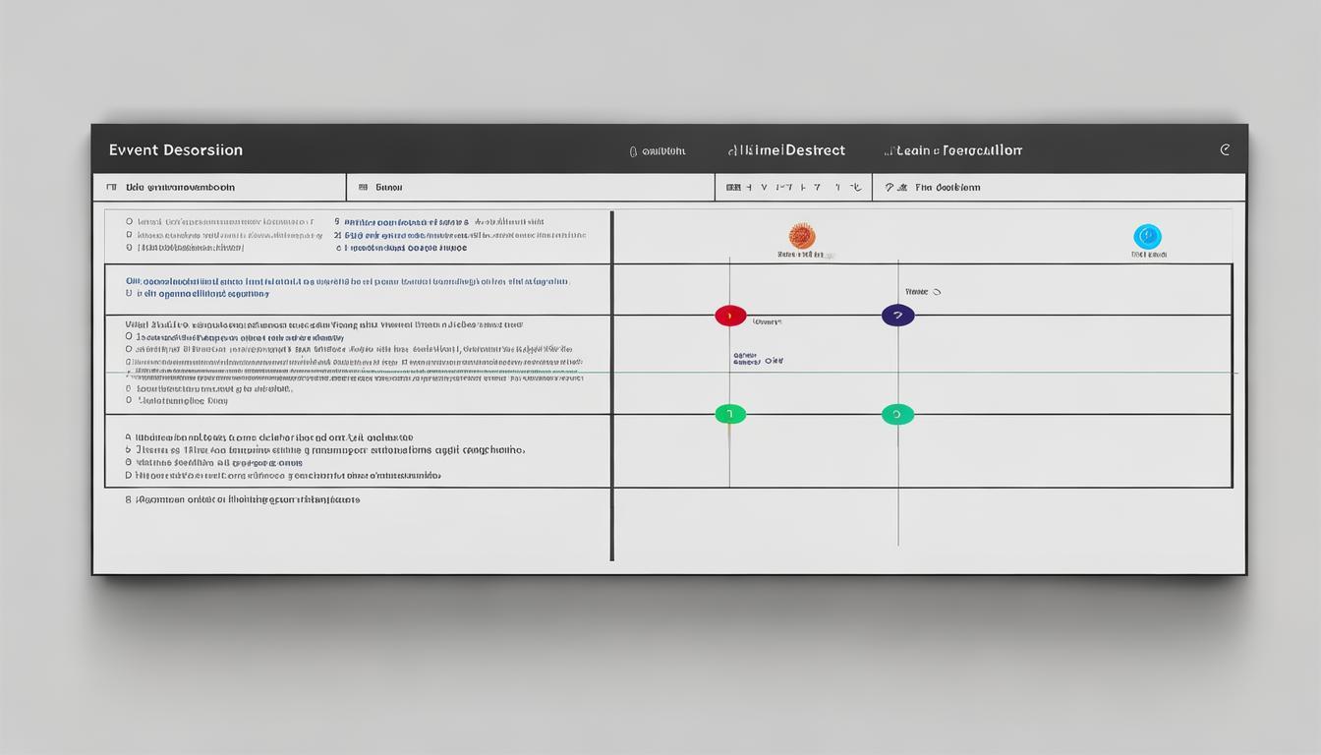Screen dimensions: 1321x755
Task: Select the last radio bullet in middle section
Action: pyautogui.click(x=129, y=401)
